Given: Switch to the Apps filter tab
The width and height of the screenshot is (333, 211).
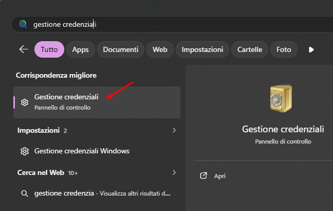Looking at the screenshot, I should click(81, 49).
